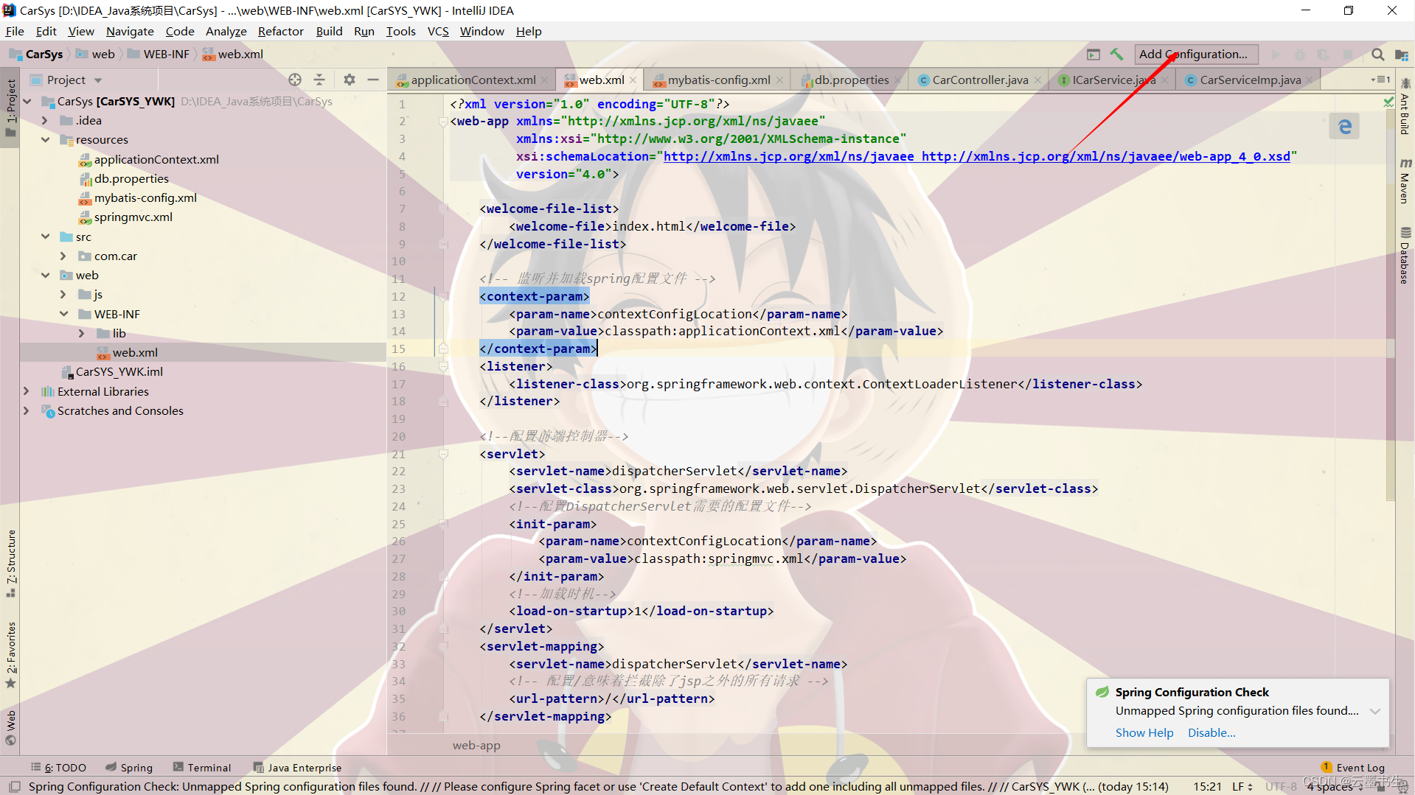Click the Locate/Scroll from Source target icon
Screen dimensions: 1415x795
[295, 80]
